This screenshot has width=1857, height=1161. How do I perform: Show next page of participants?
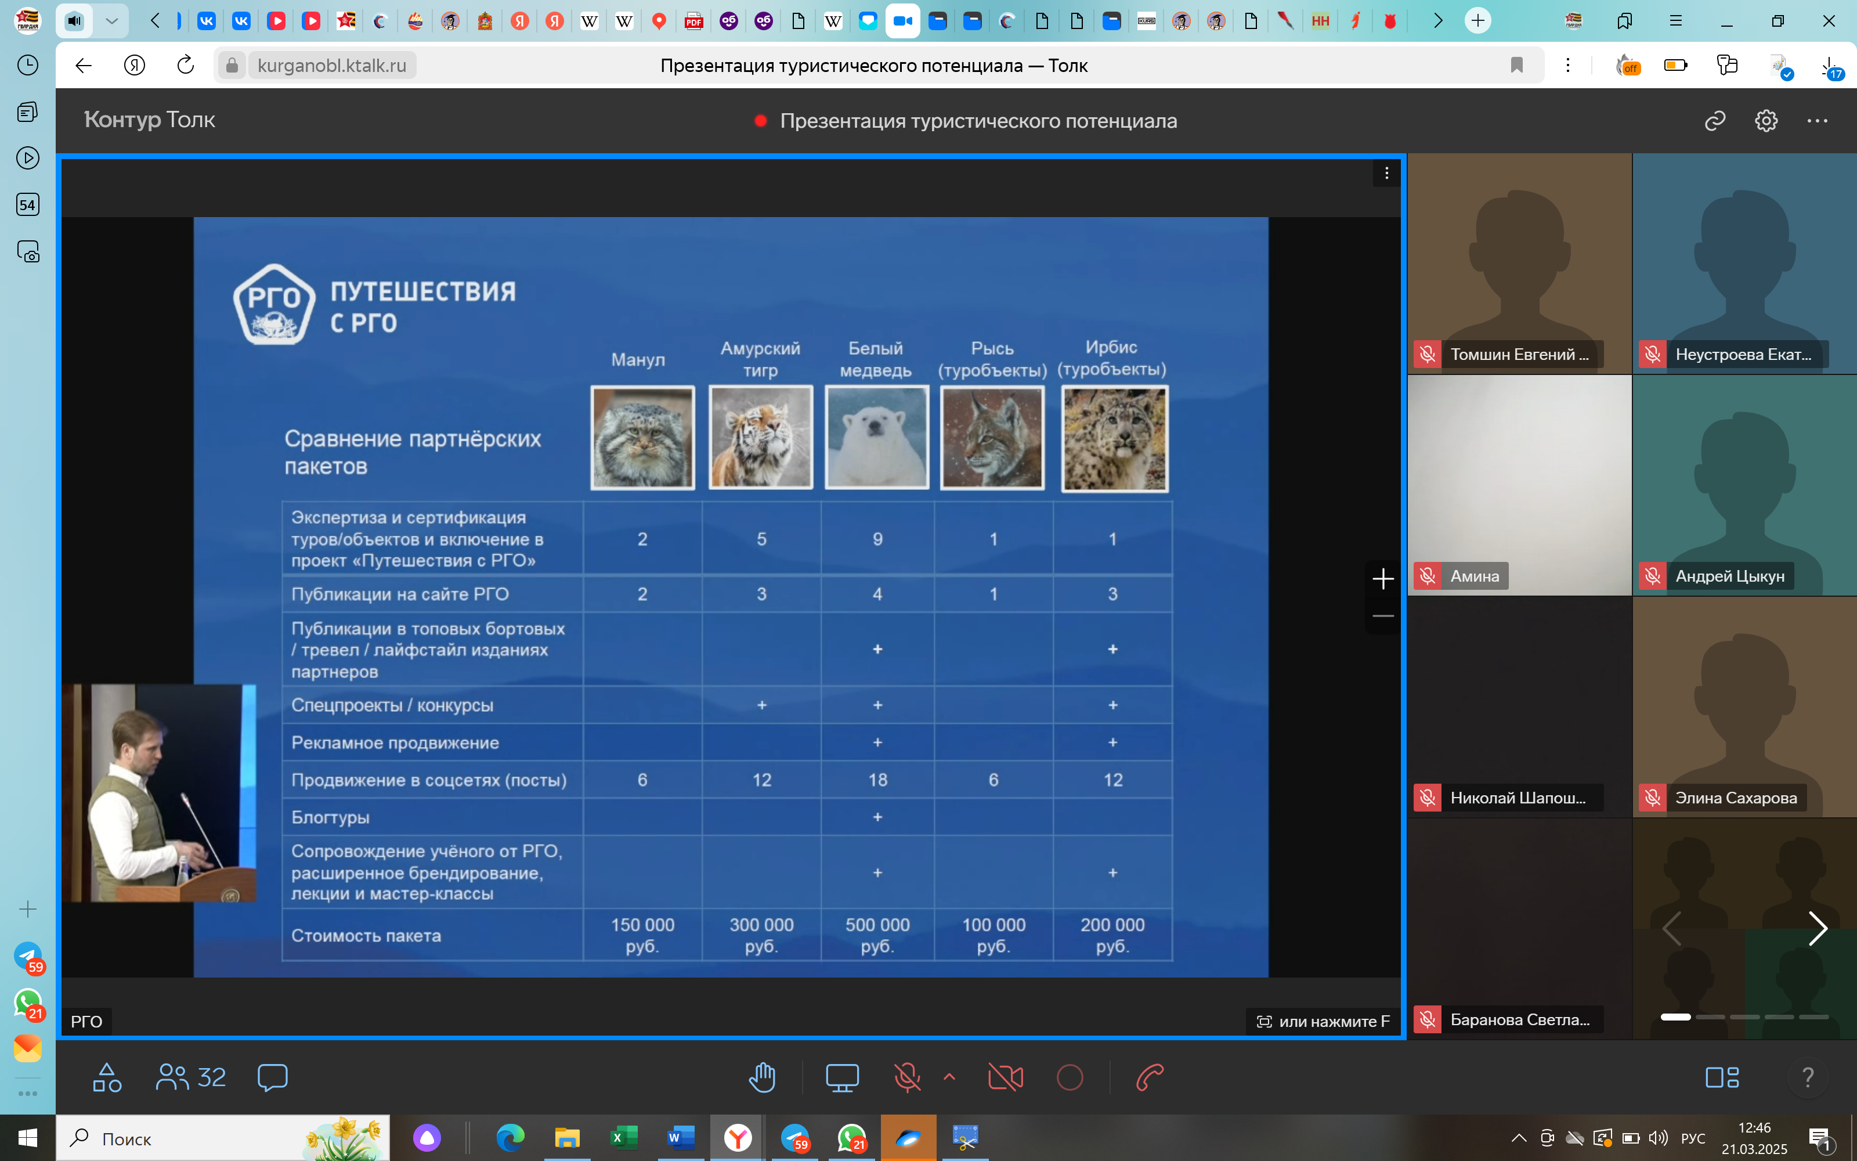coord(1817,929)
